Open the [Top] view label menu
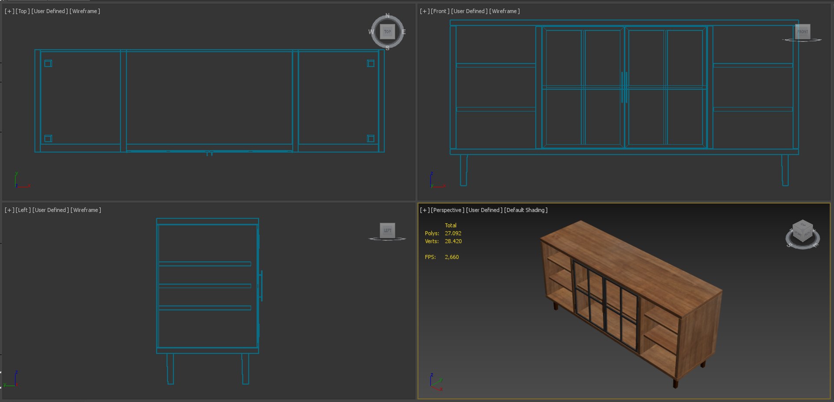This screenshot has width=834, height=402. point(23,11)
